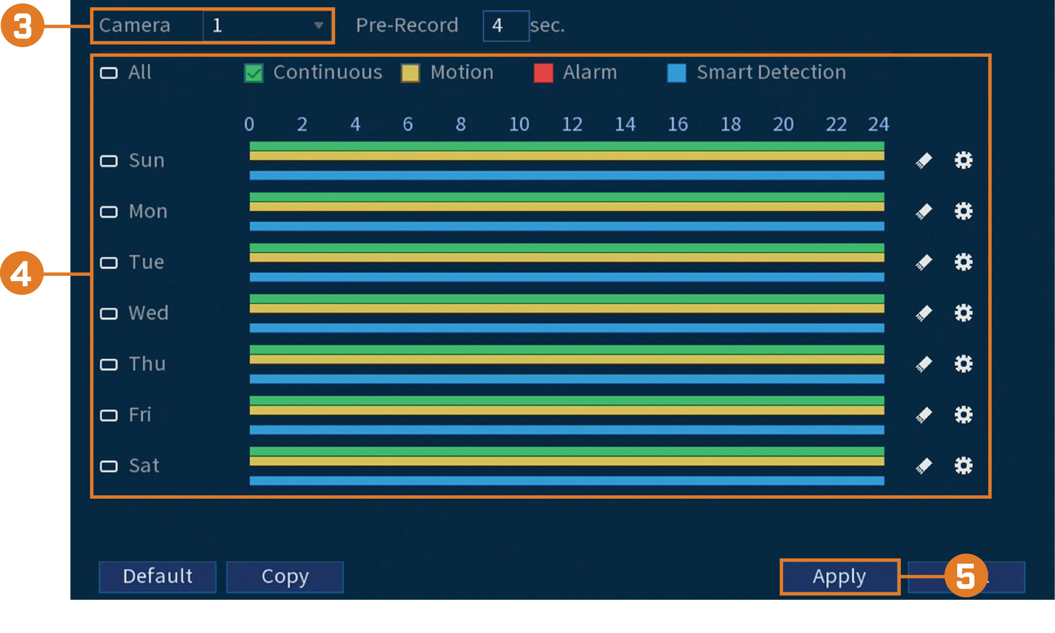Toggle the Sat day checkbox
Viewport: 1055px width, 633px height.
pos(109,466)
